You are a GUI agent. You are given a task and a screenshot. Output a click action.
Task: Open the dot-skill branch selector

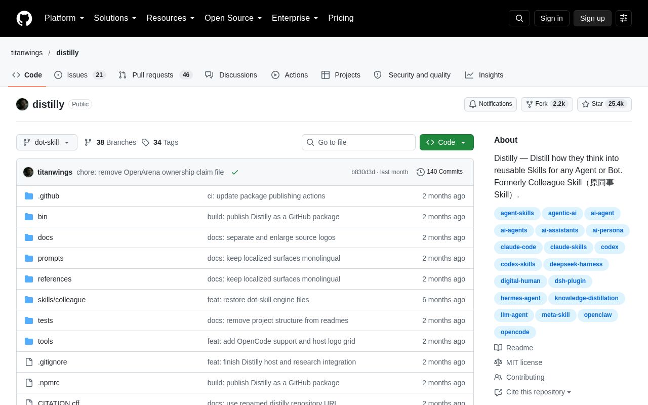click(x=47, y=142)
